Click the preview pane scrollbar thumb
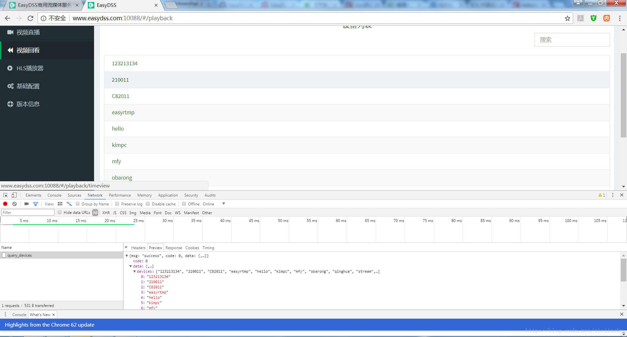 (623, 269)
